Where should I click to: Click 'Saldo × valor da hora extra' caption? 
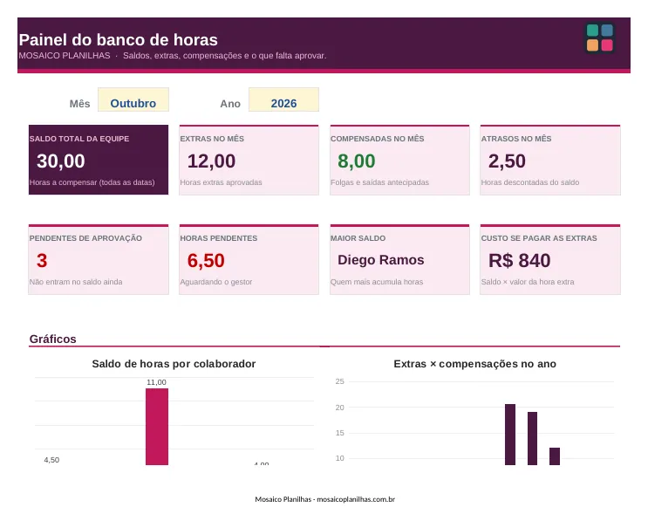(x=528, y=282)
